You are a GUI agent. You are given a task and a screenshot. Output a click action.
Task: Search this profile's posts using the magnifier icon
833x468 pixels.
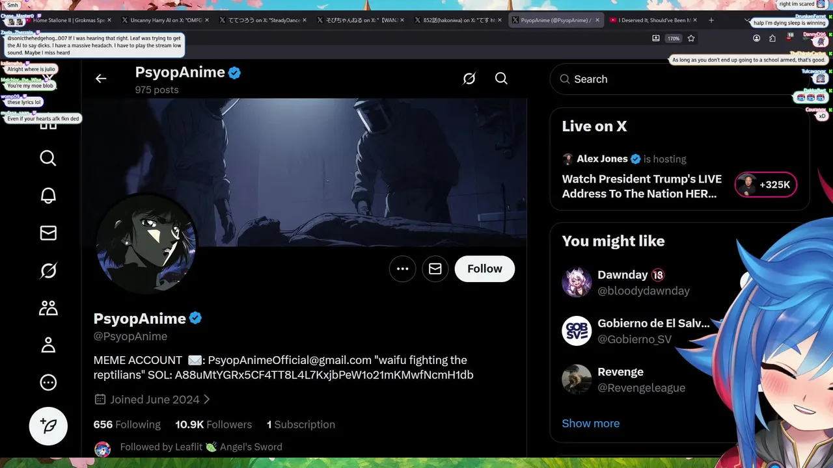tap(501, 79)
